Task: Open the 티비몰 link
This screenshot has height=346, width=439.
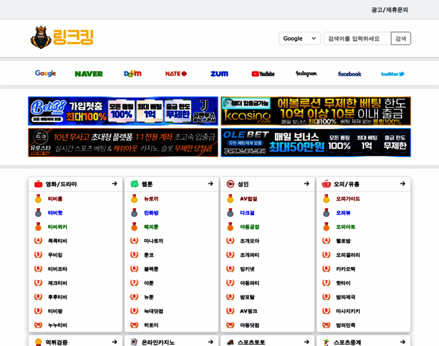Action: [x=55, y=199]
